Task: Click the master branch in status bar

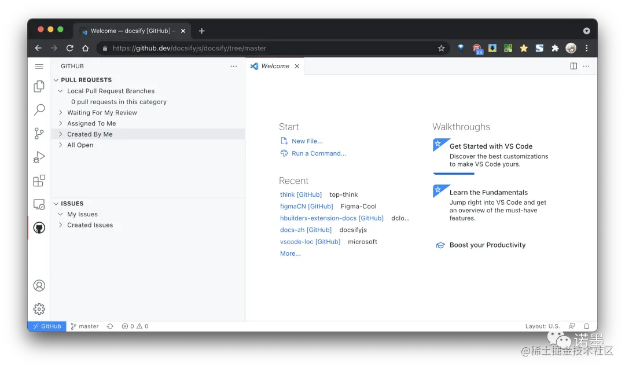Action: coord(84,326)
